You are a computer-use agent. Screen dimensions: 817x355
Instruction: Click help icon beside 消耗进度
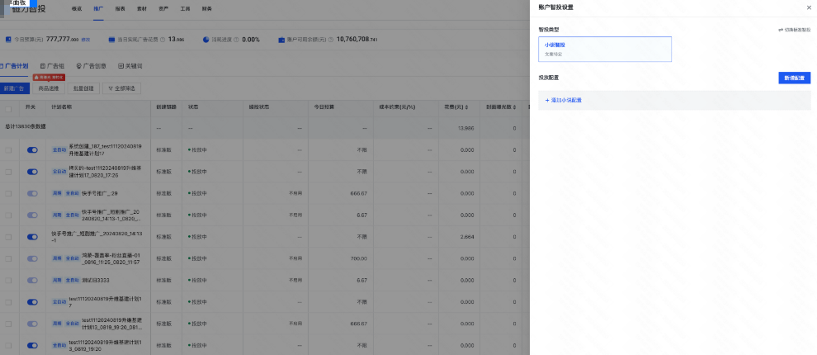pyautogui.click(x=235, y=40)
